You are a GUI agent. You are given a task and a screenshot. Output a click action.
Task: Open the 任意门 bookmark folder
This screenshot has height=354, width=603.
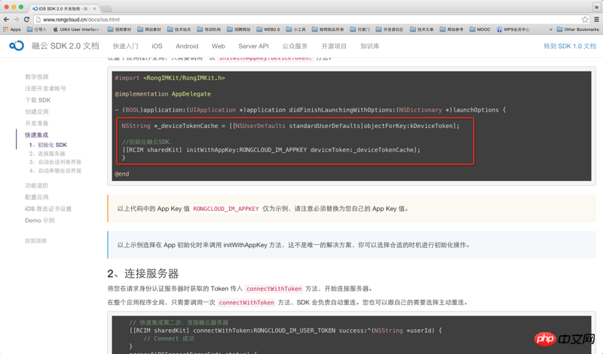click(360, 29)
